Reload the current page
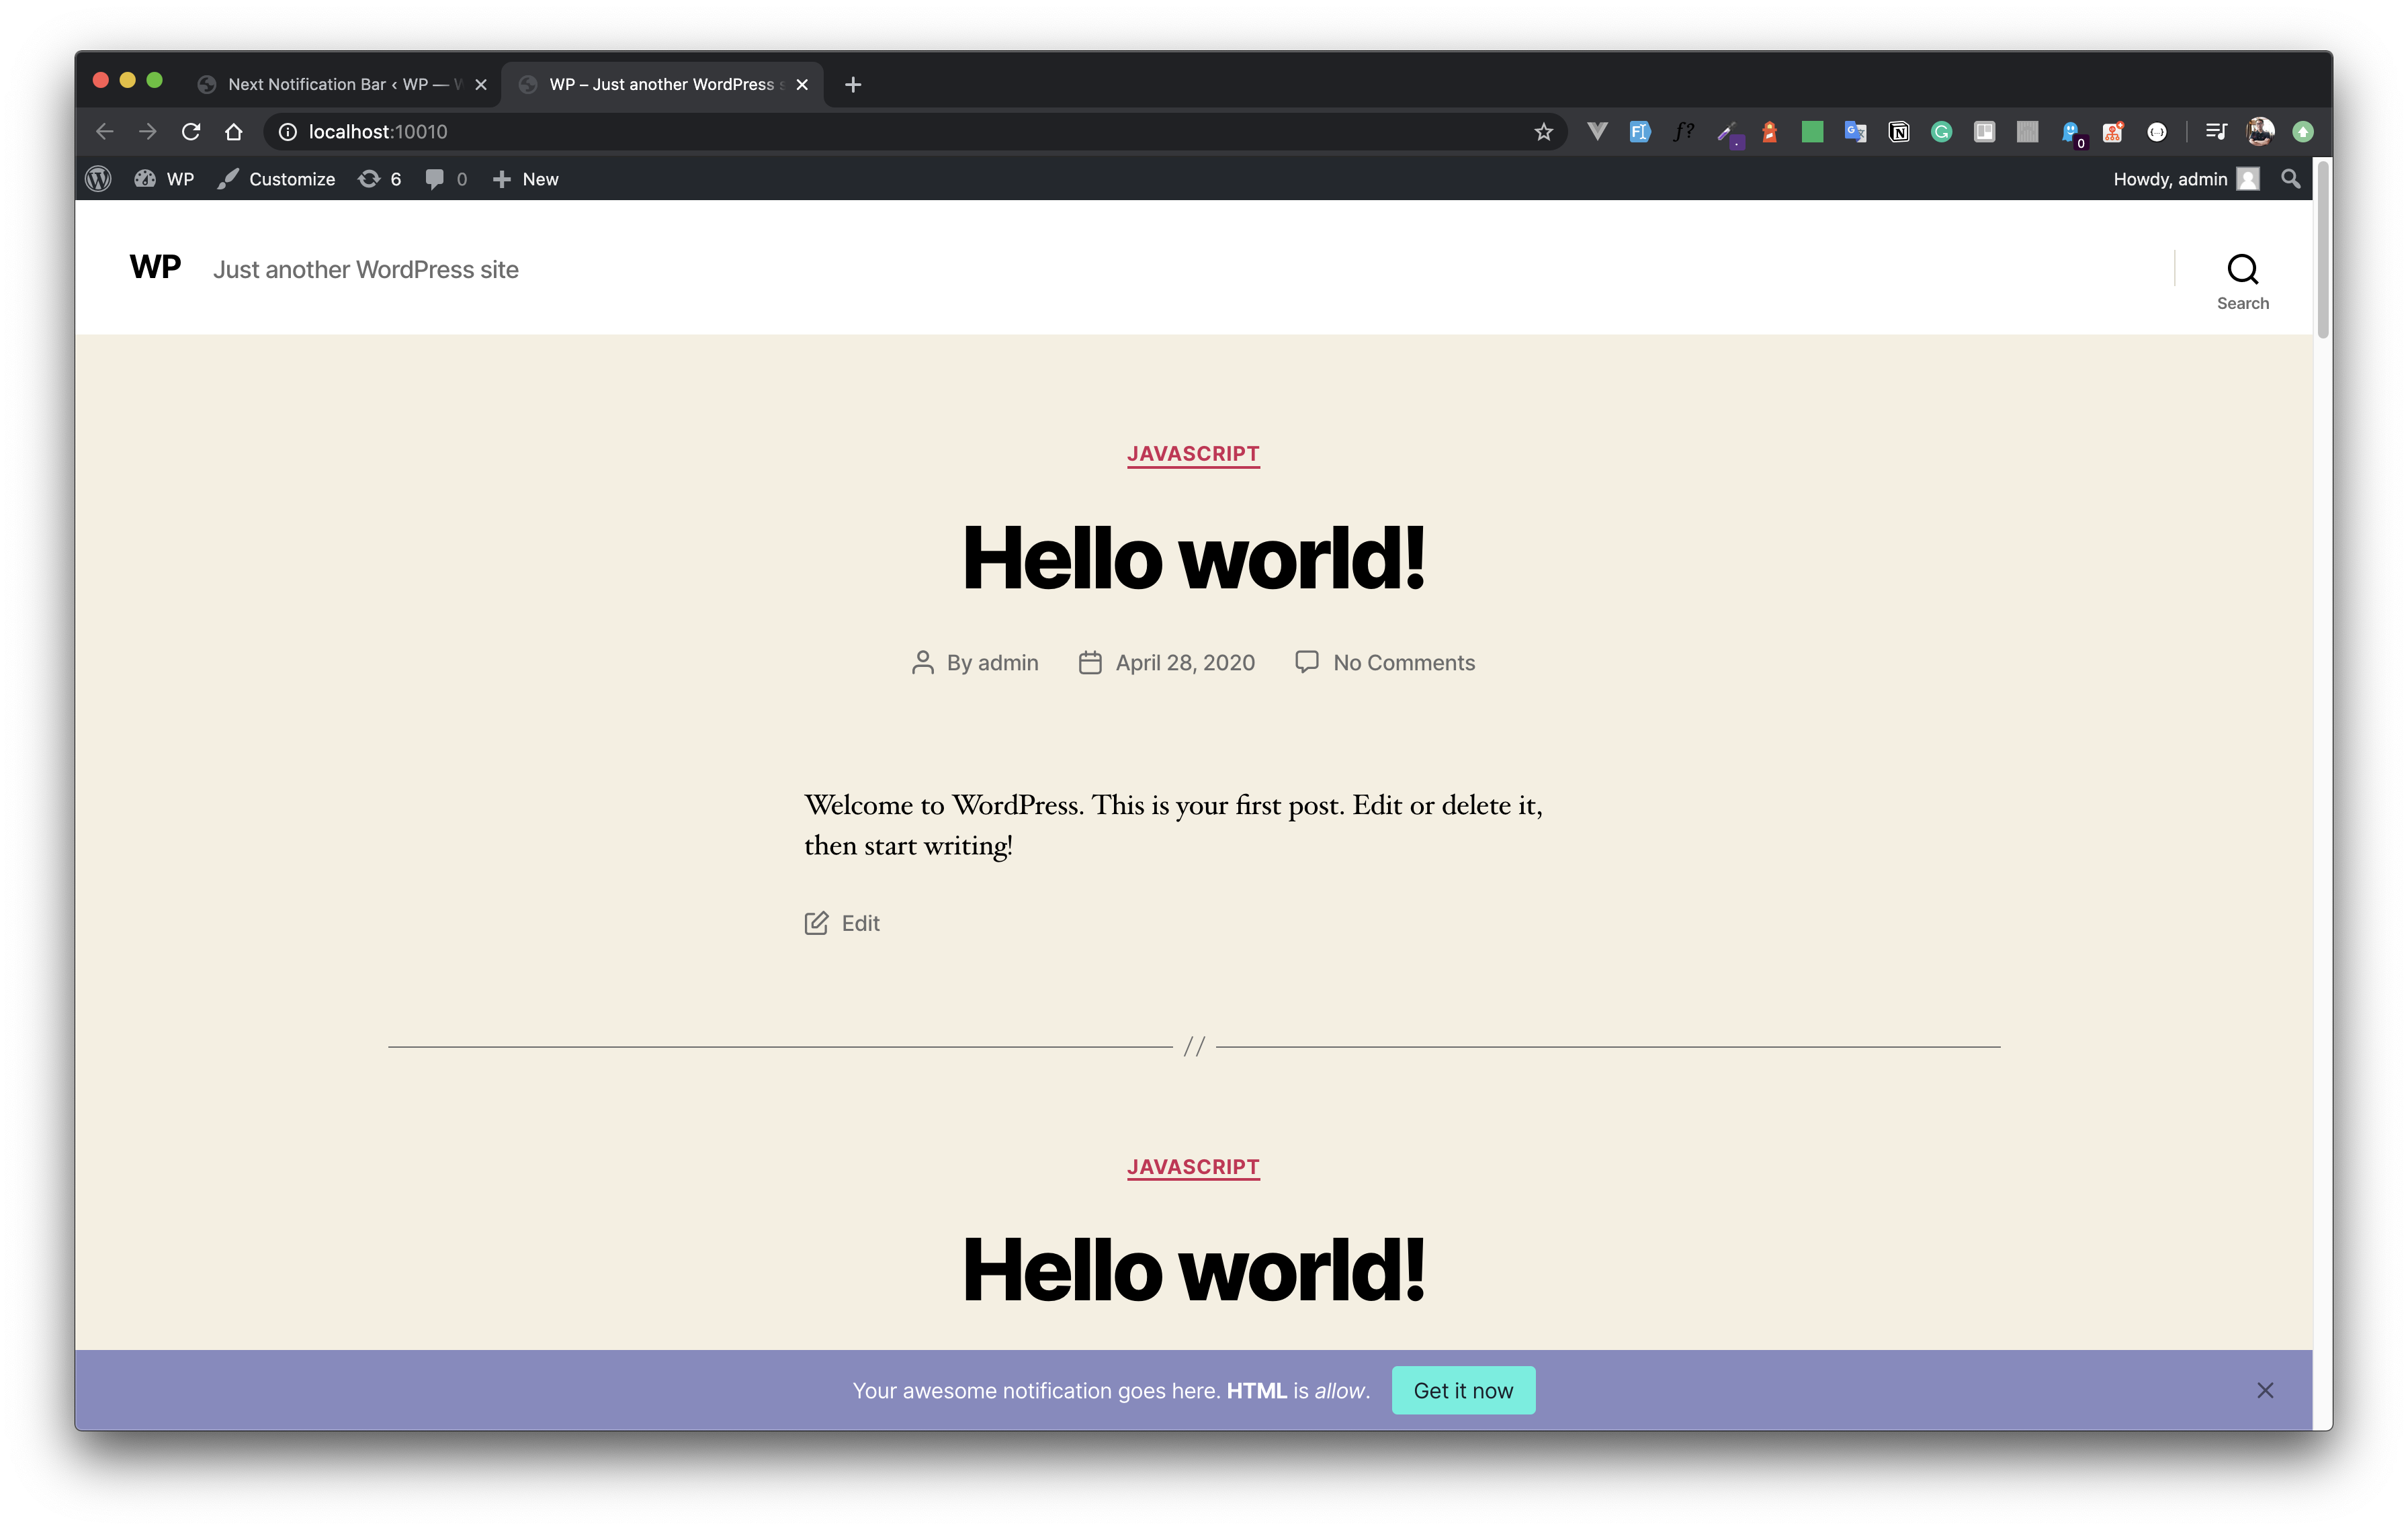Image resolution: width=2408 pixels, height=1530 pixels. tap(191, 132)
